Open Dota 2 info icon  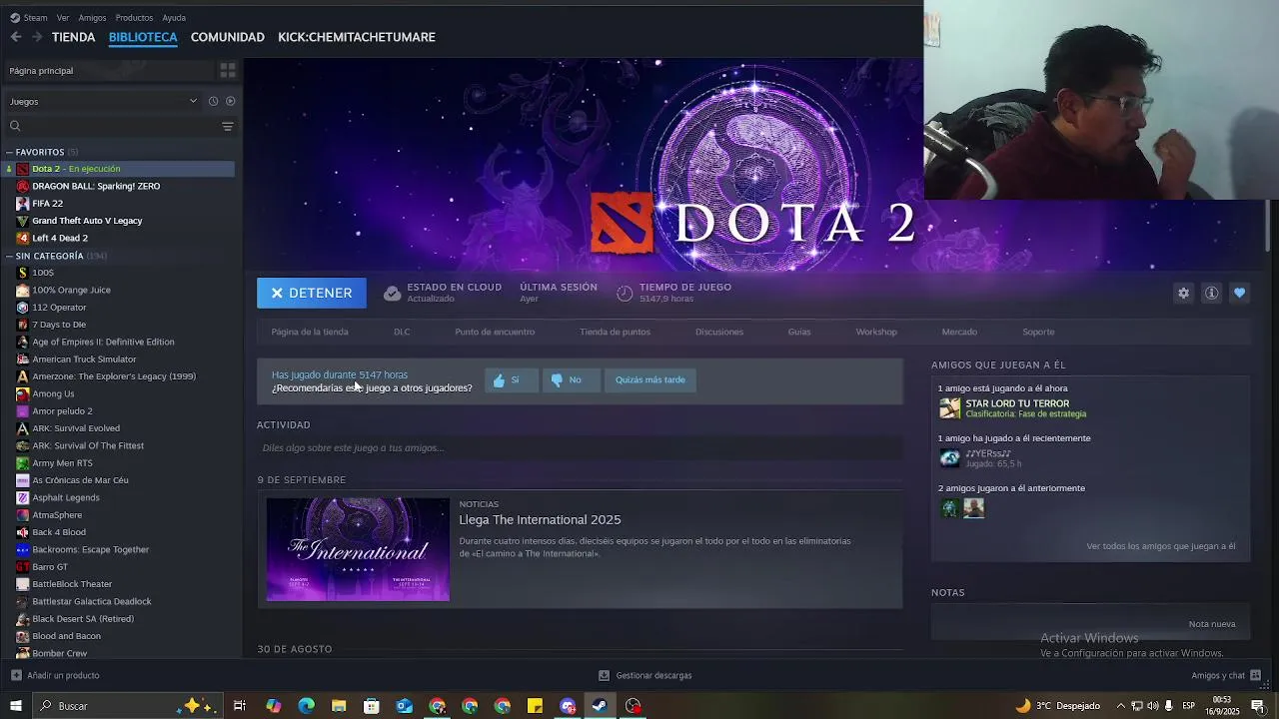pos(1211,293)
